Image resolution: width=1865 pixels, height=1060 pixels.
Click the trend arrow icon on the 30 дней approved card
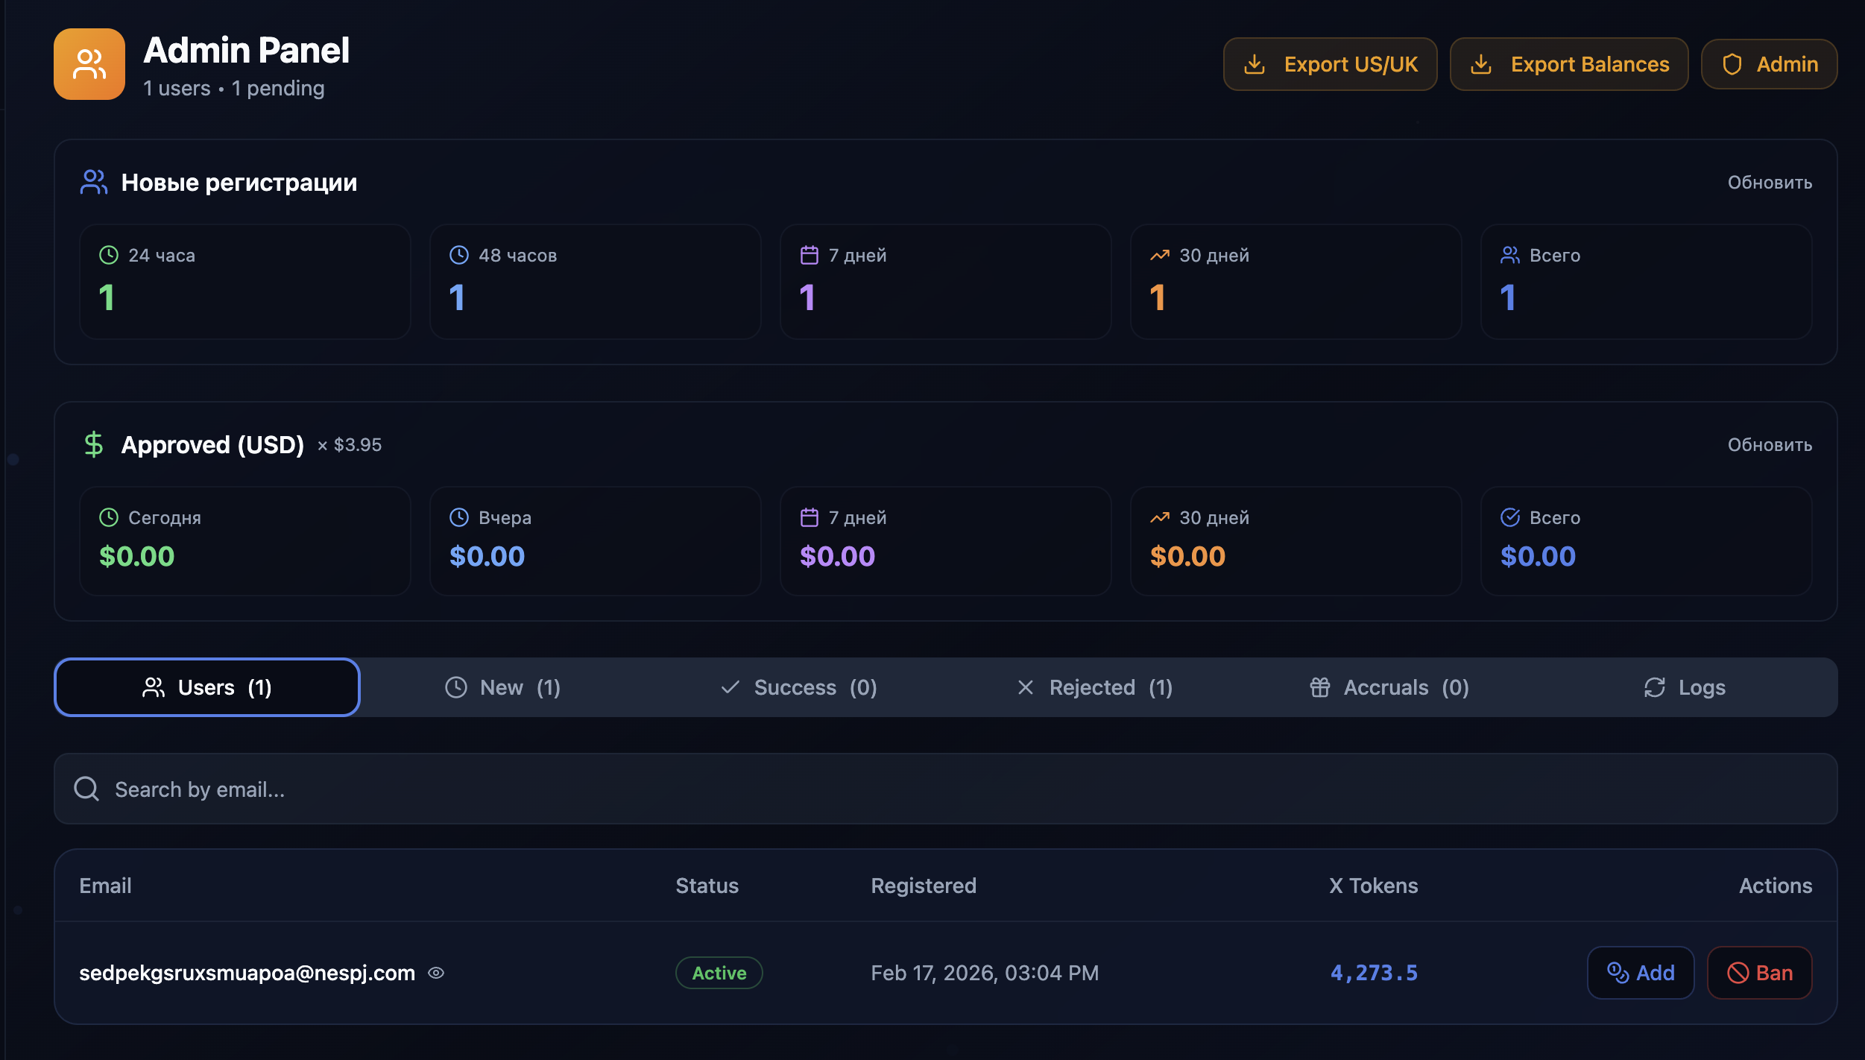coord(1159,517)
